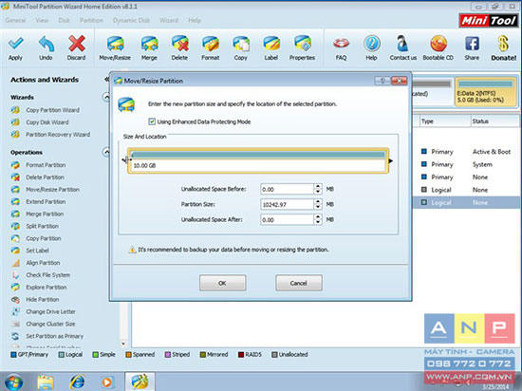The image size is (522, 391).
Task: Select the Move/Resize toolbar icon
Action: click(115, 44)
